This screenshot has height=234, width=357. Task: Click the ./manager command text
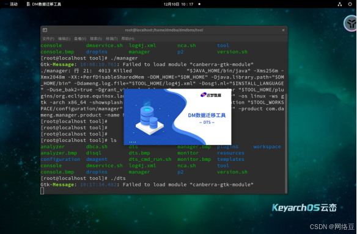124,58
